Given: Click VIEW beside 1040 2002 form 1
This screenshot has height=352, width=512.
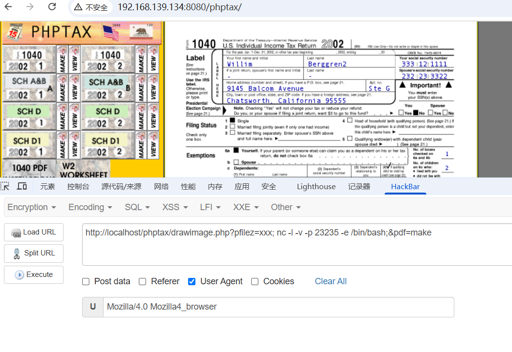Looking at the screenshot, I should coord(74,59).
